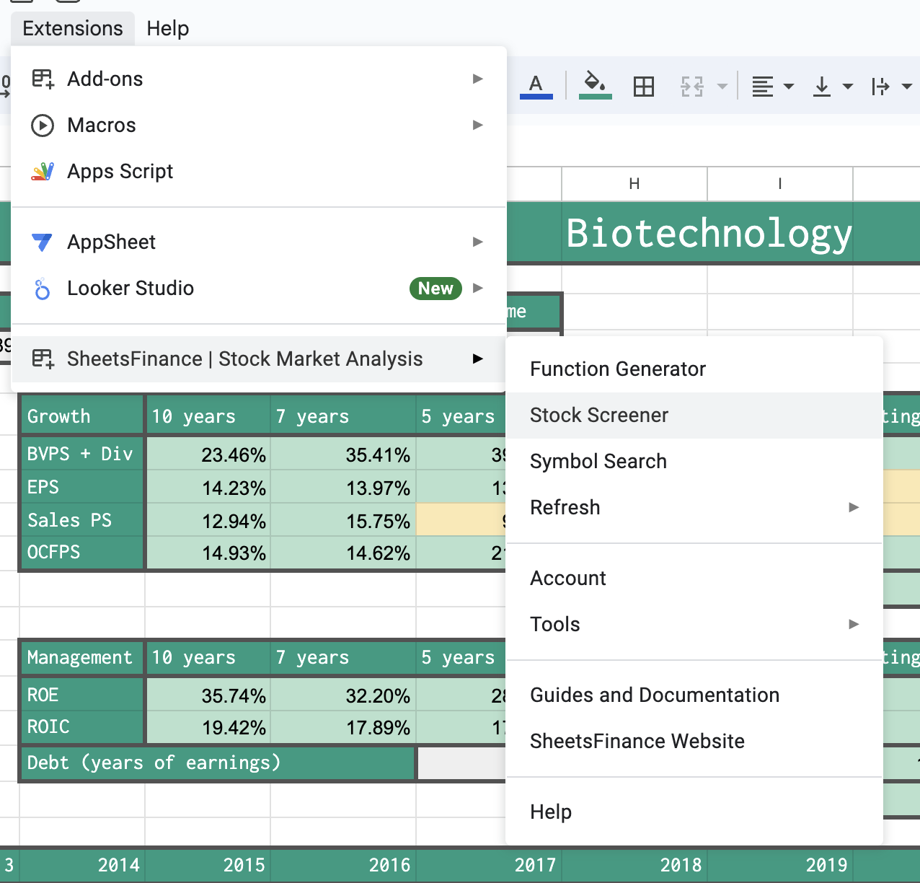Choose Function Generator option
The width and height of the screenshot is (920, 883).
click(x=694, y=369)
